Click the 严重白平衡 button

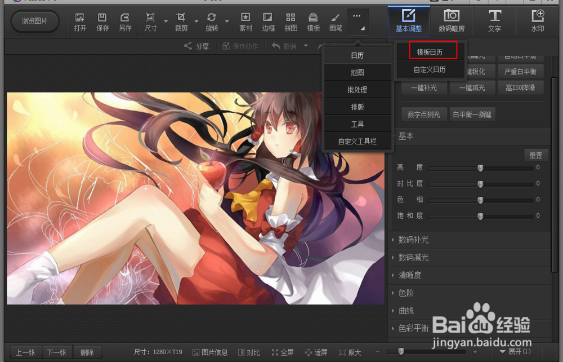tap(520, 72)
